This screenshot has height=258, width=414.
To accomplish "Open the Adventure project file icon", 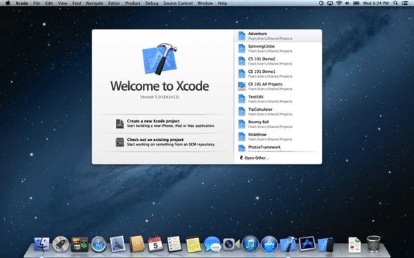I will coord(241,36).
